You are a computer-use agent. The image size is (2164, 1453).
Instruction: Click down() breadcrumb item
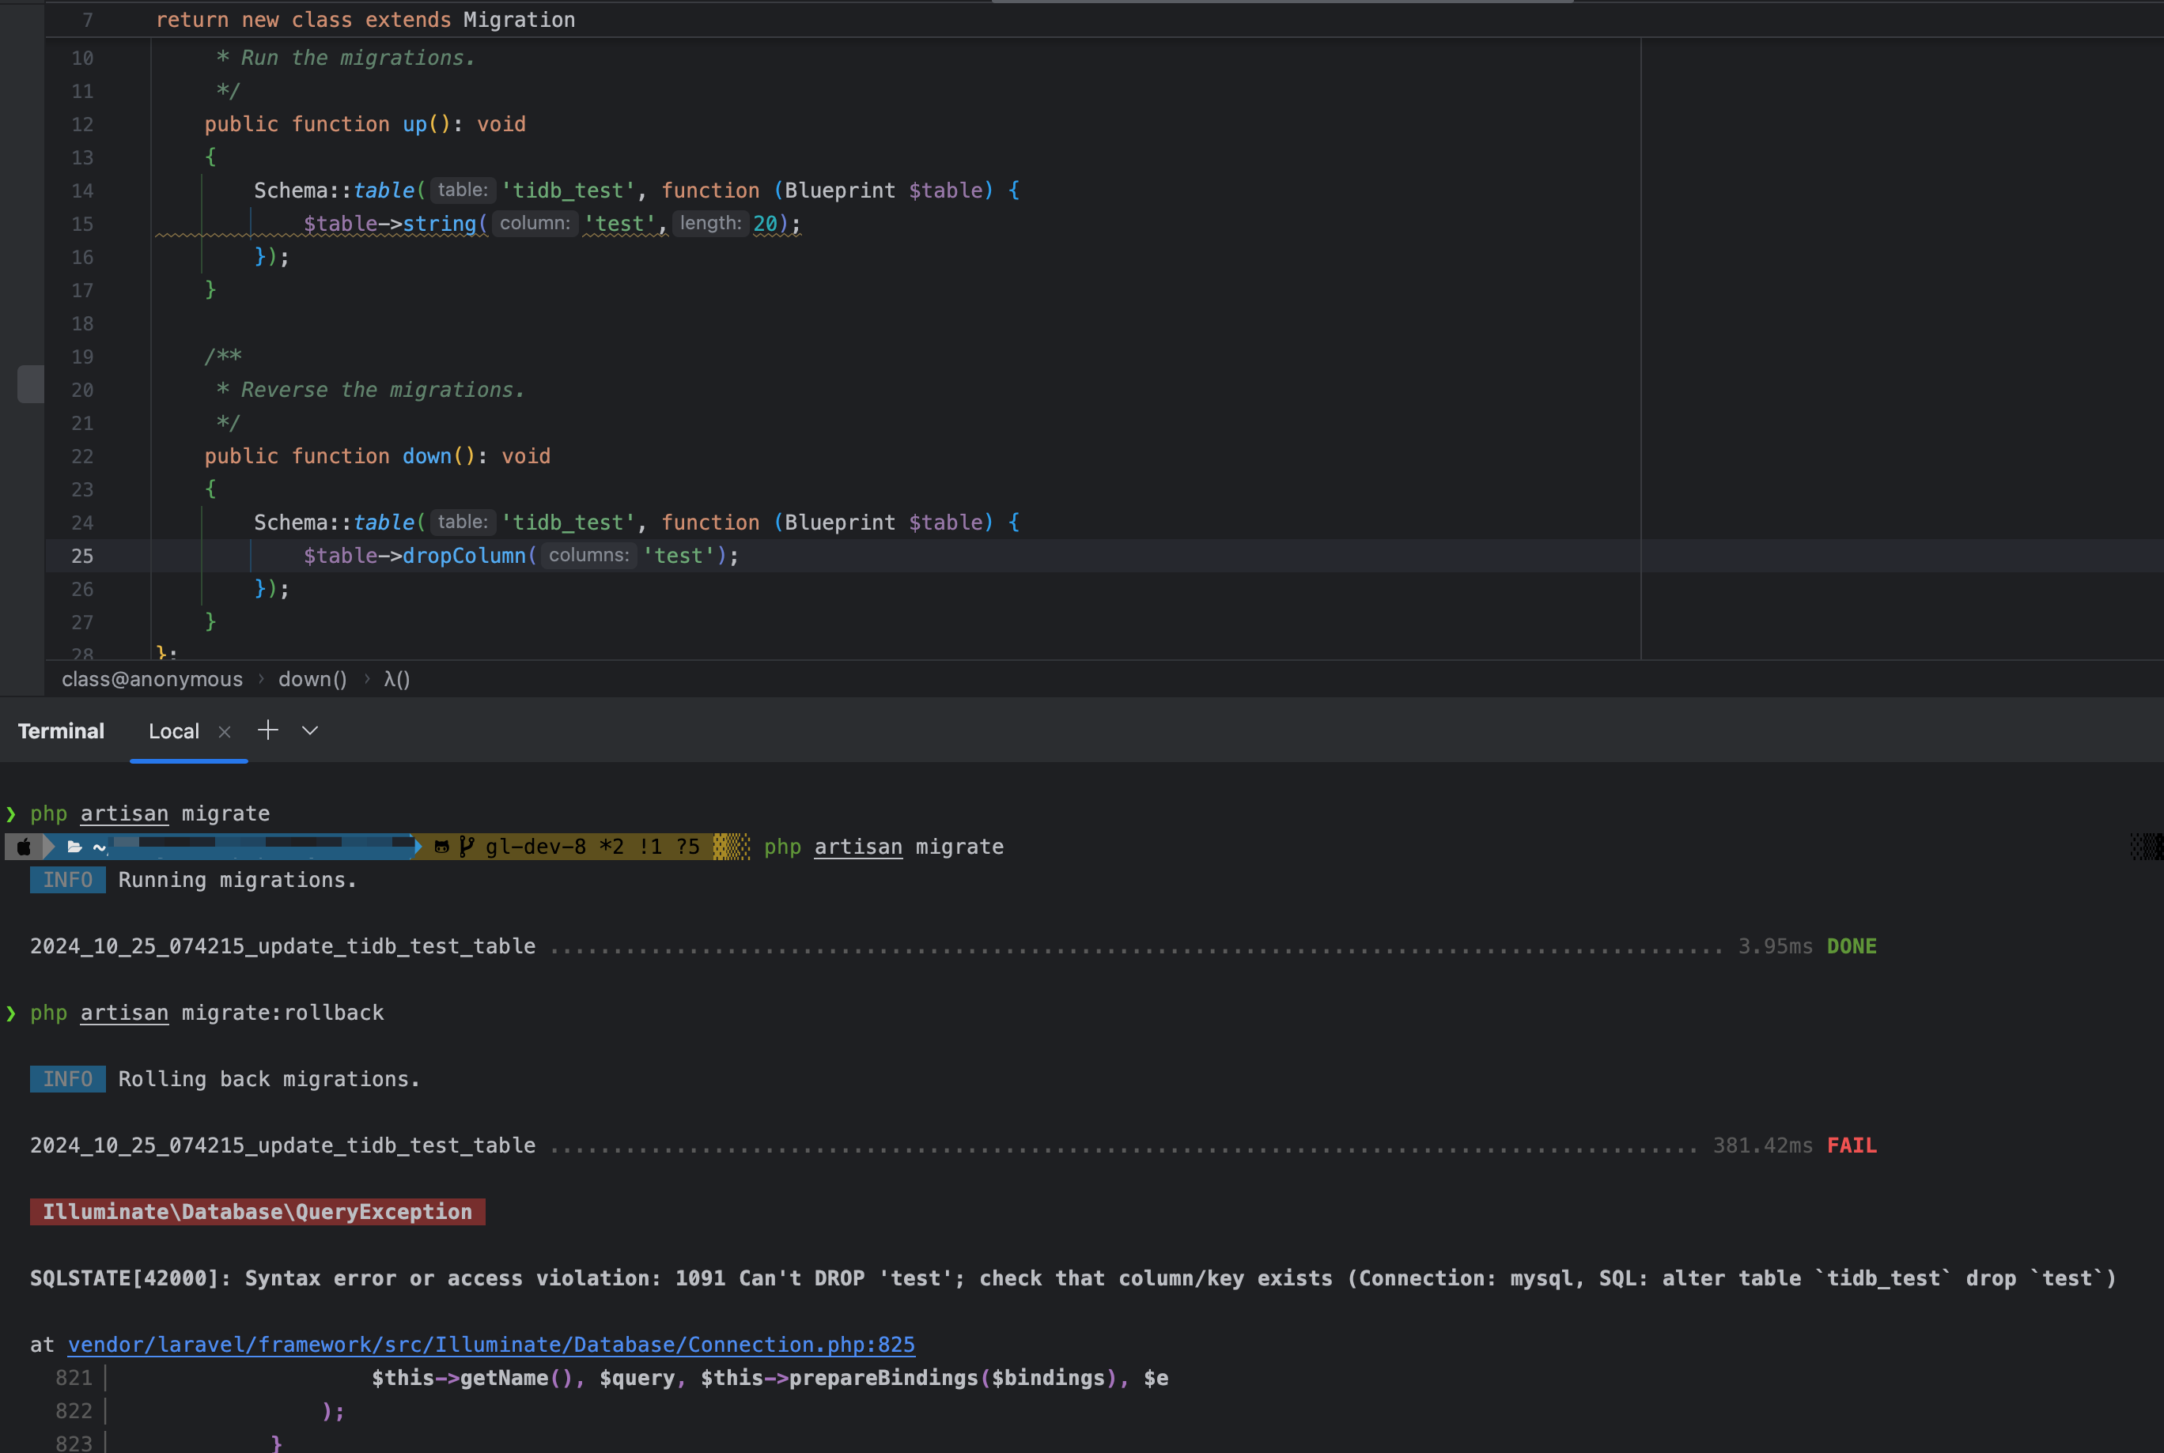click(x=312, y=679)
